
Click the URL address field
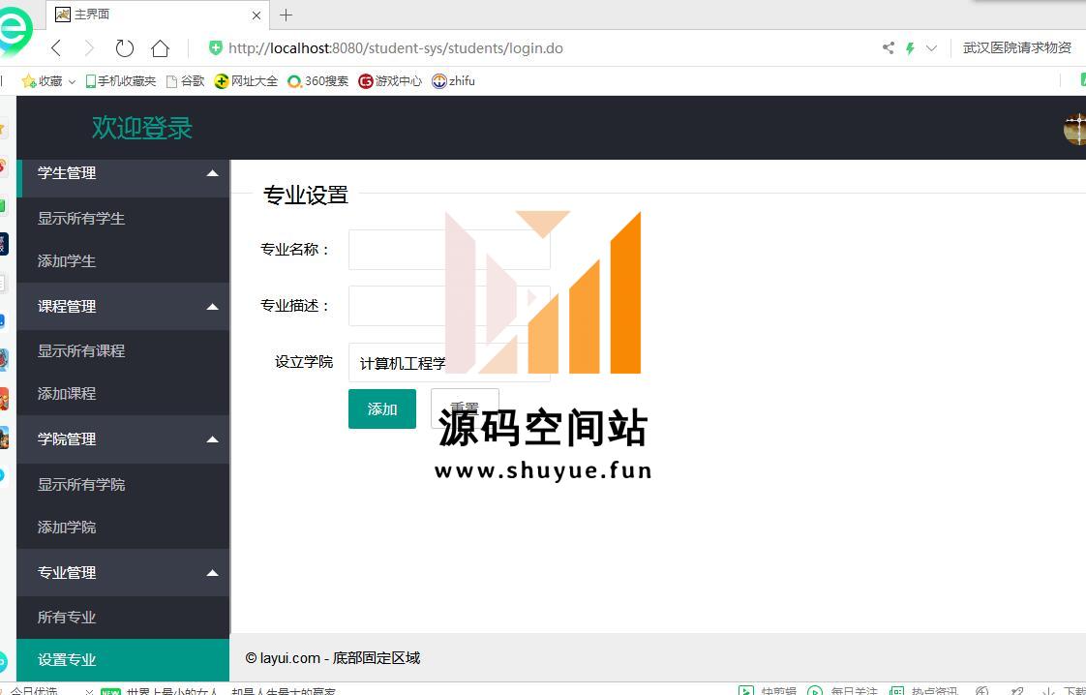point(396,47)
